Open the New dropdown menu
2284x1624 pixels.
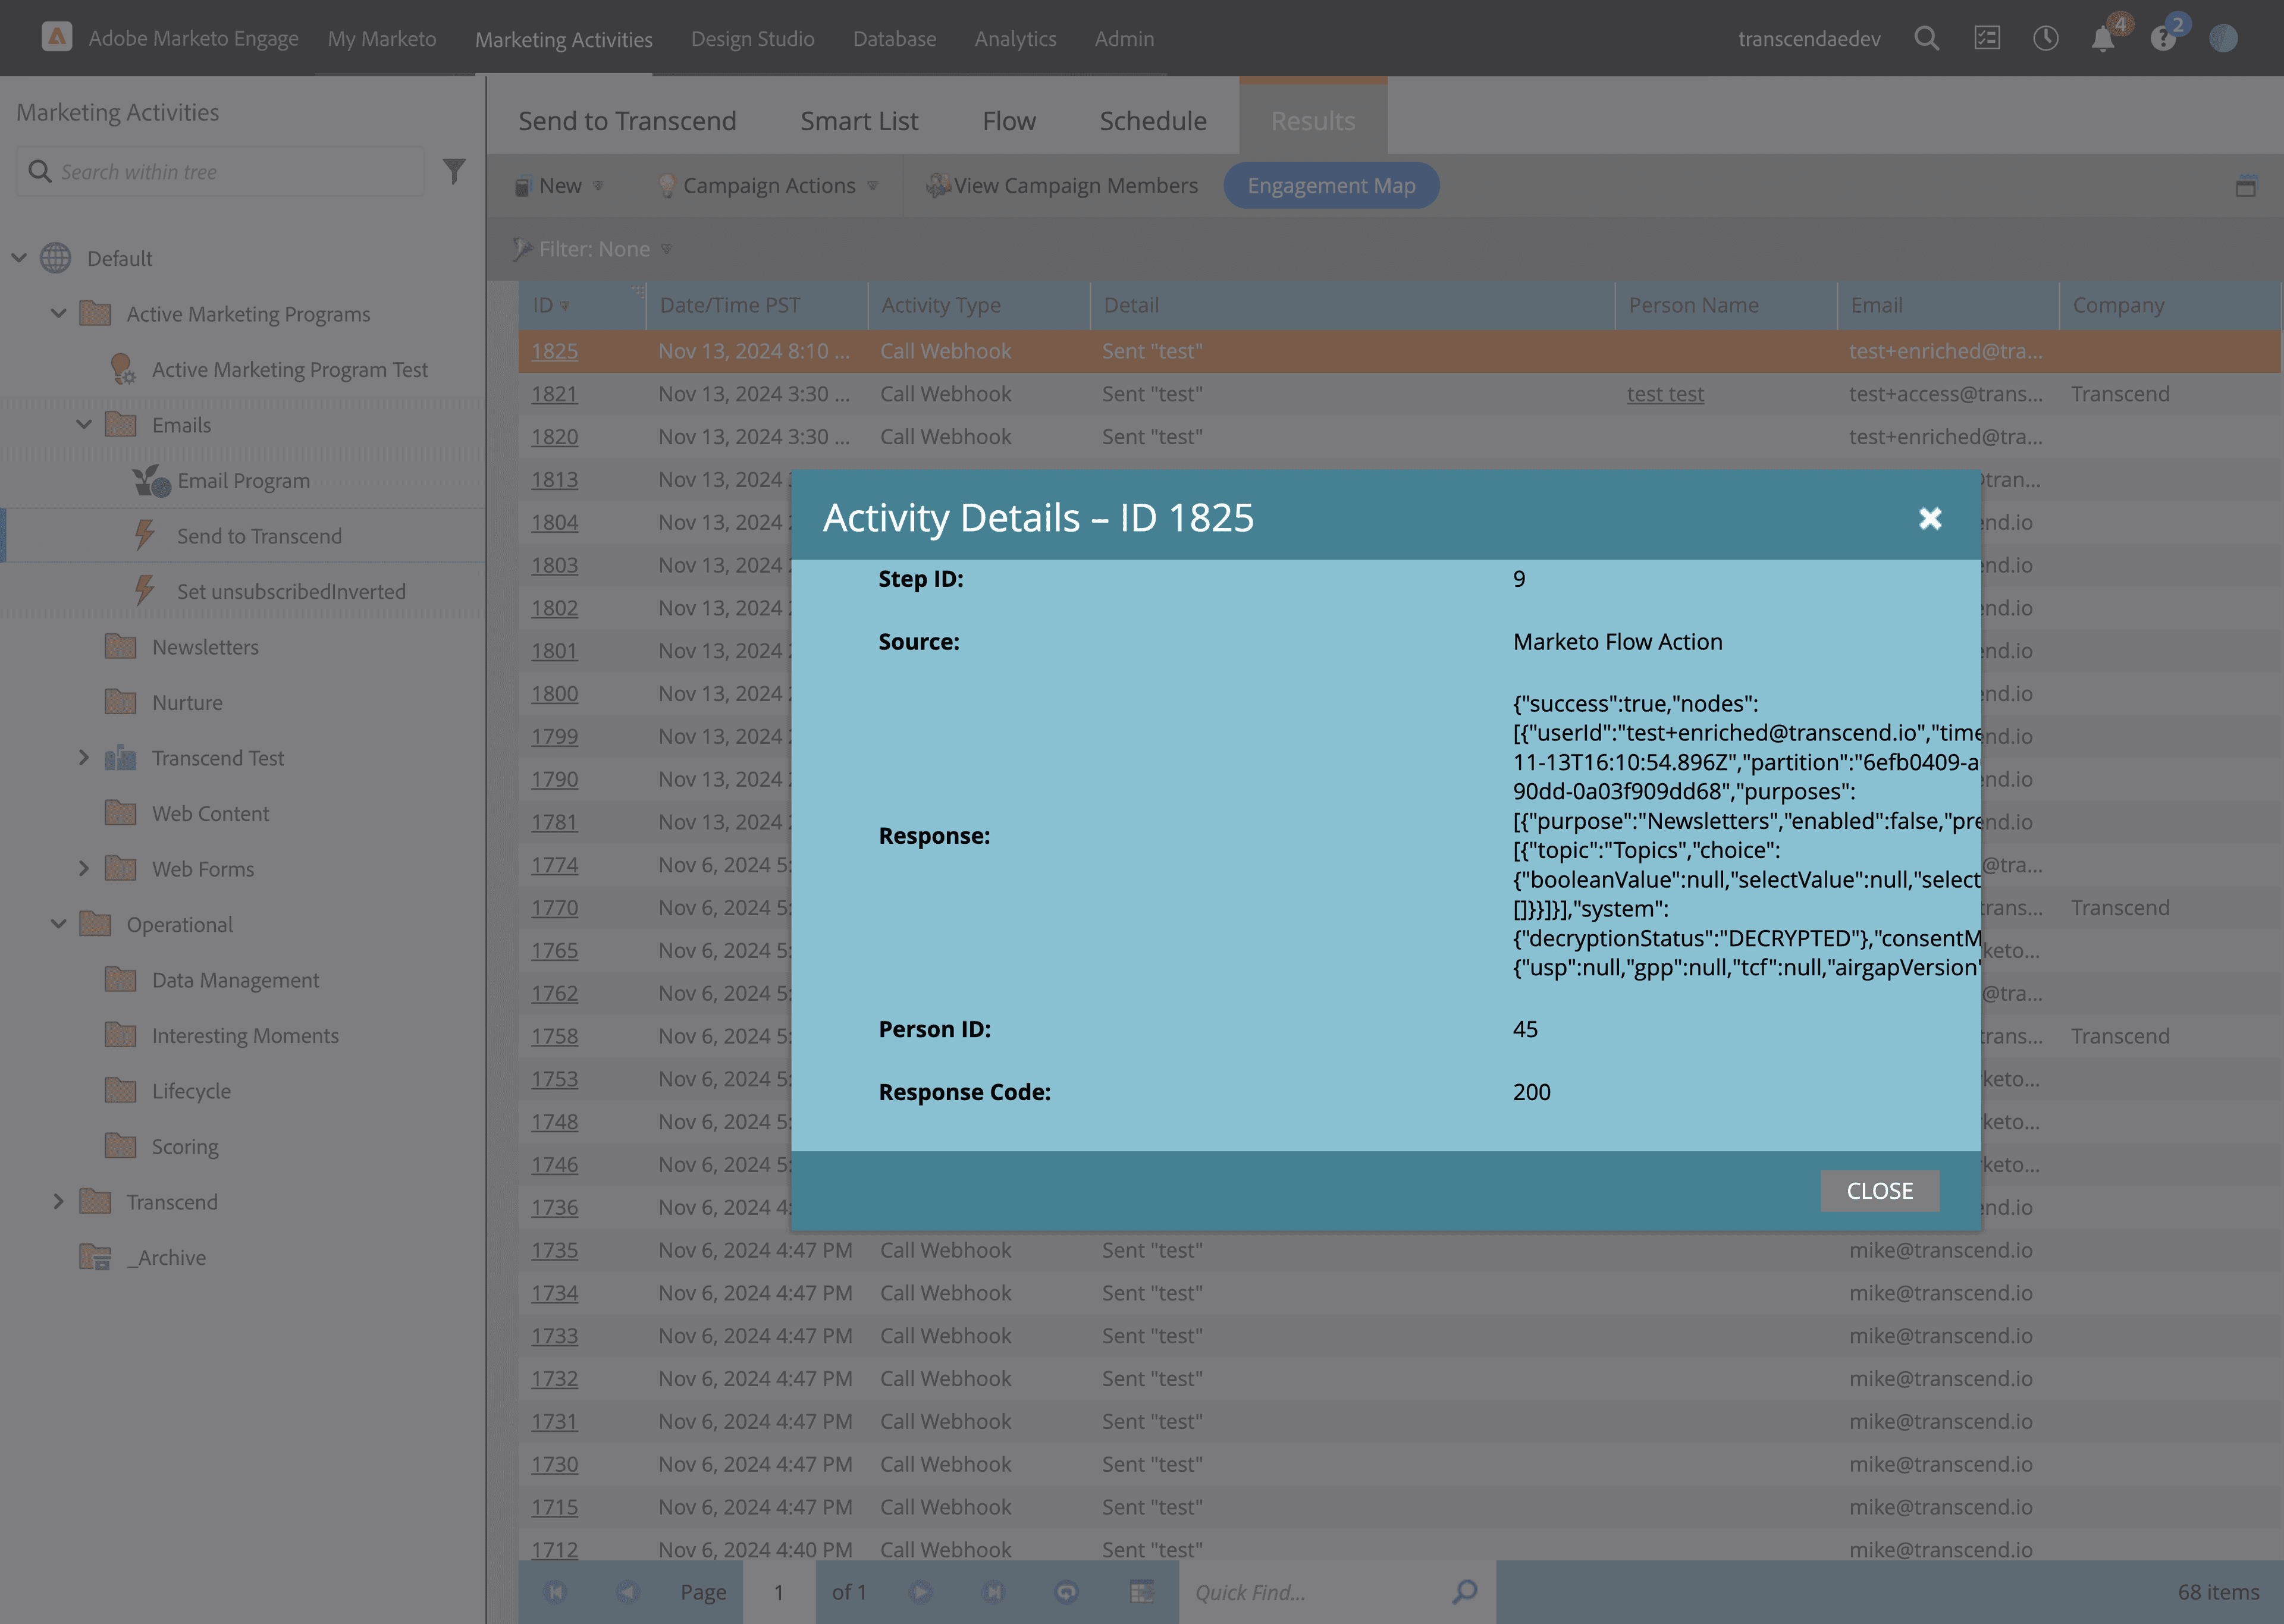coord(560,185)
